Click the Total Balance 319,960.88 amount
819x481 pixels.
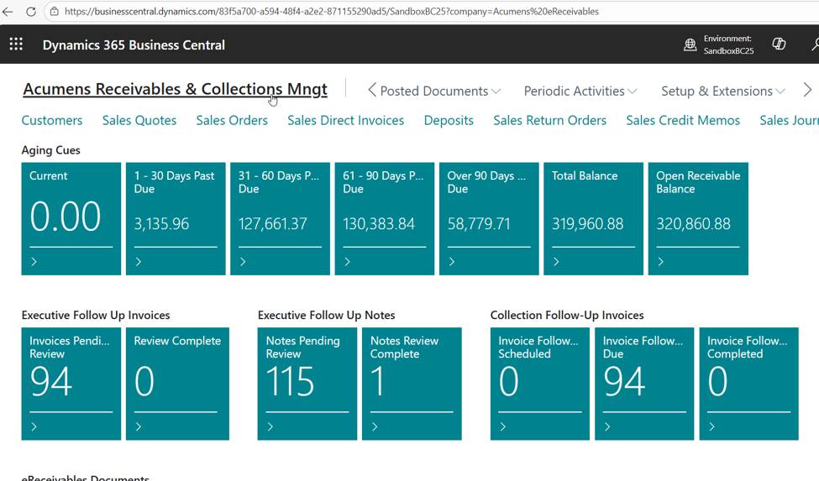[588, 224]
